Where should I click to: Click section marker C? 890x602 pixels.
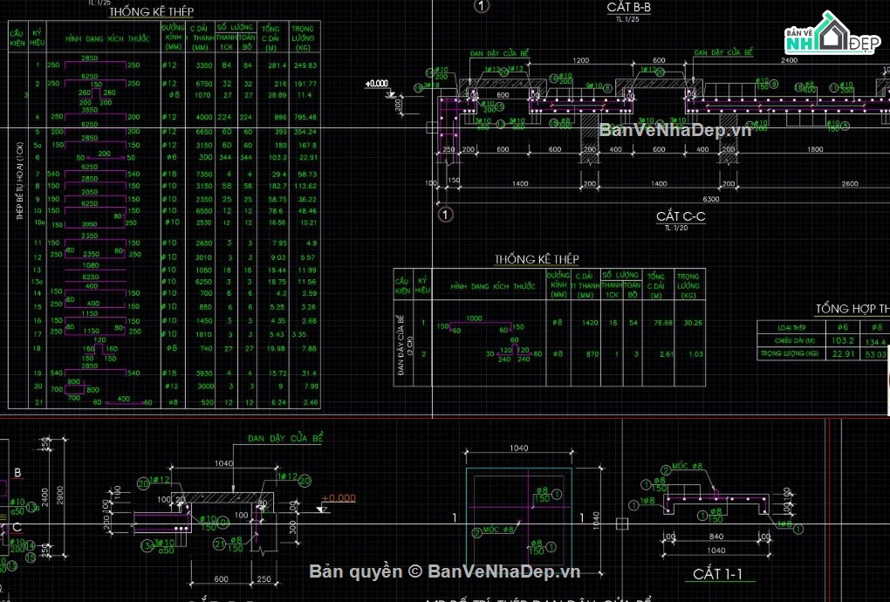click(17, 527)
